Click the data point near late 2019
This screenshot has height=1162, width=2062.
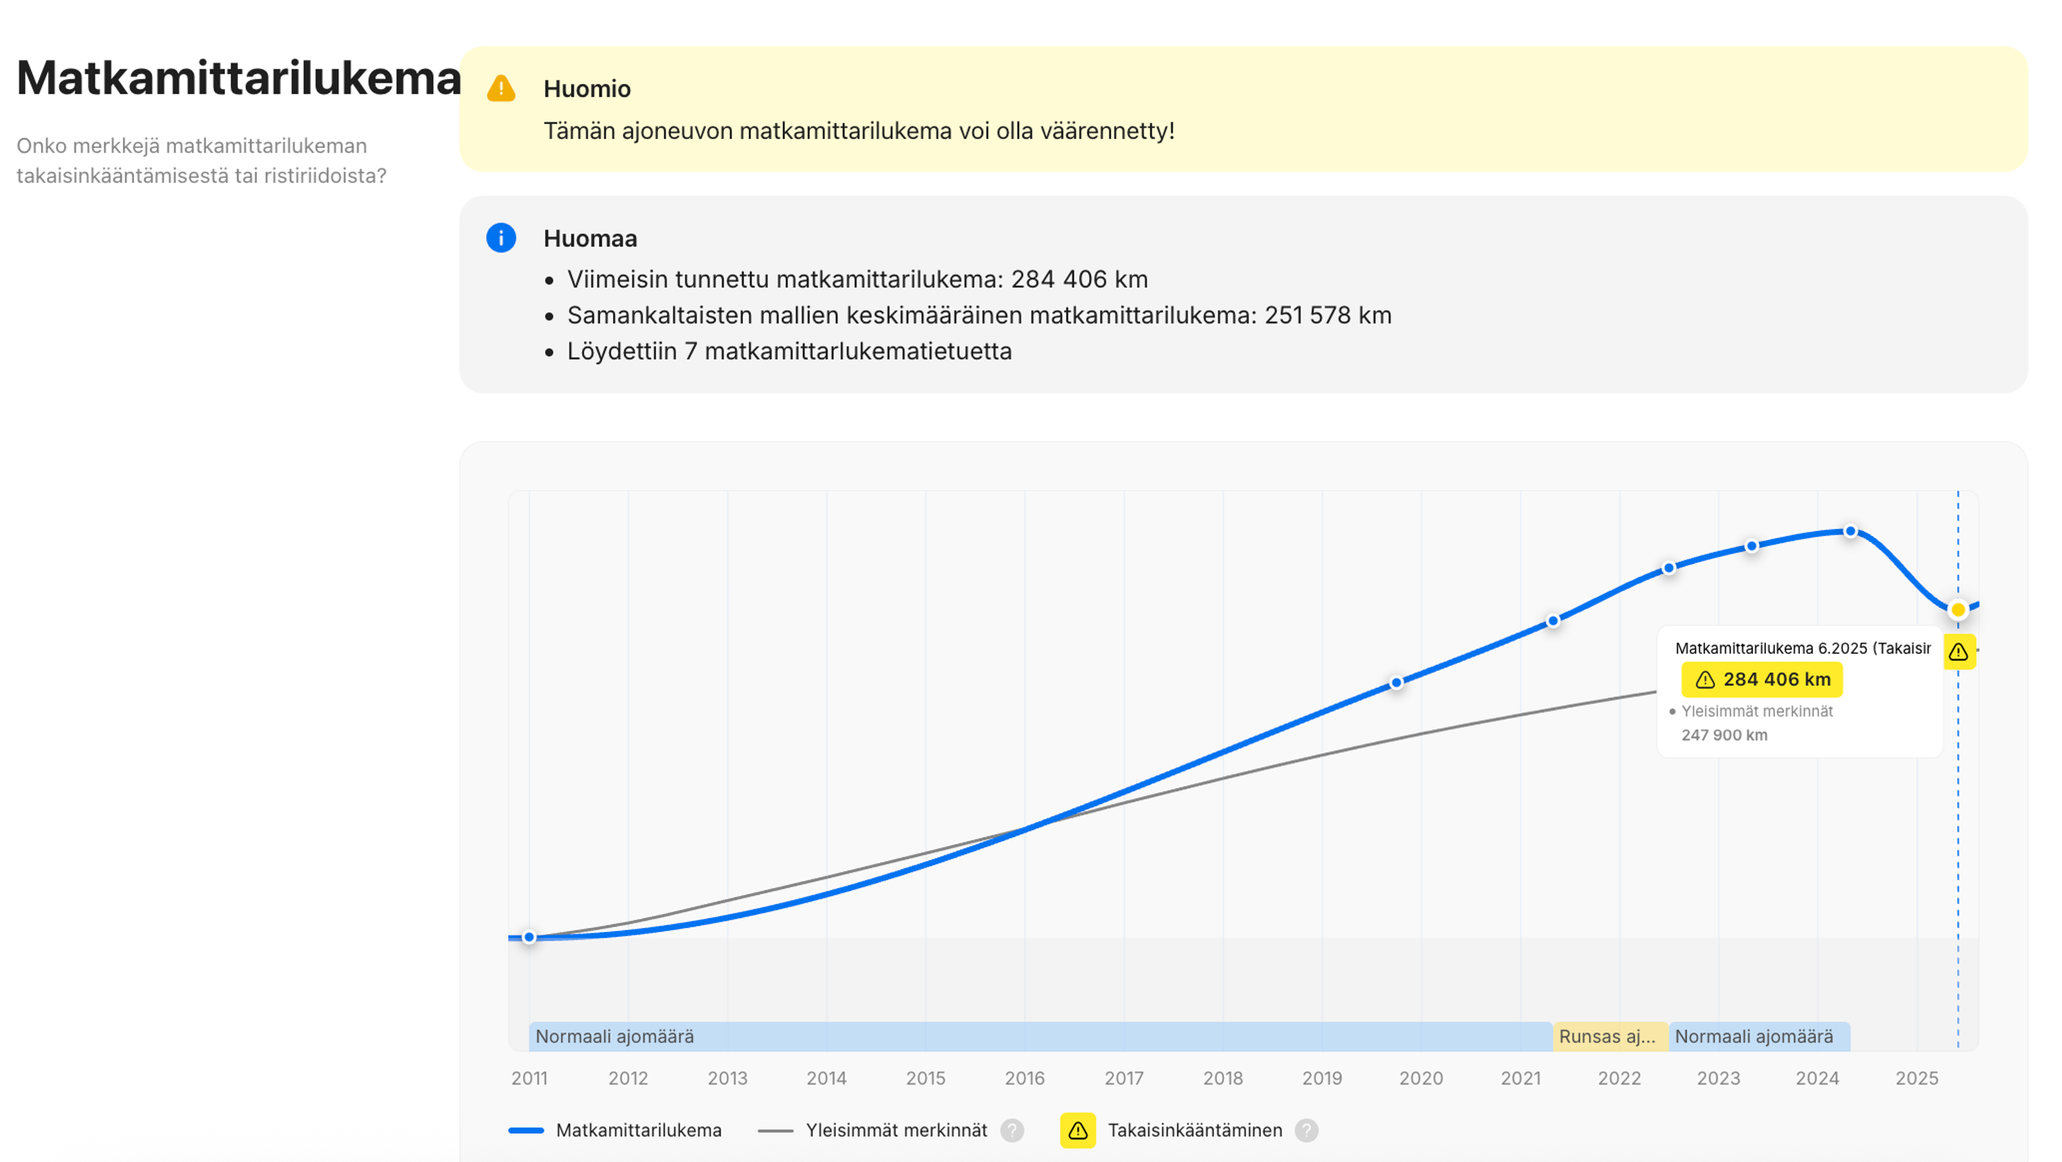coord(1397,683)
